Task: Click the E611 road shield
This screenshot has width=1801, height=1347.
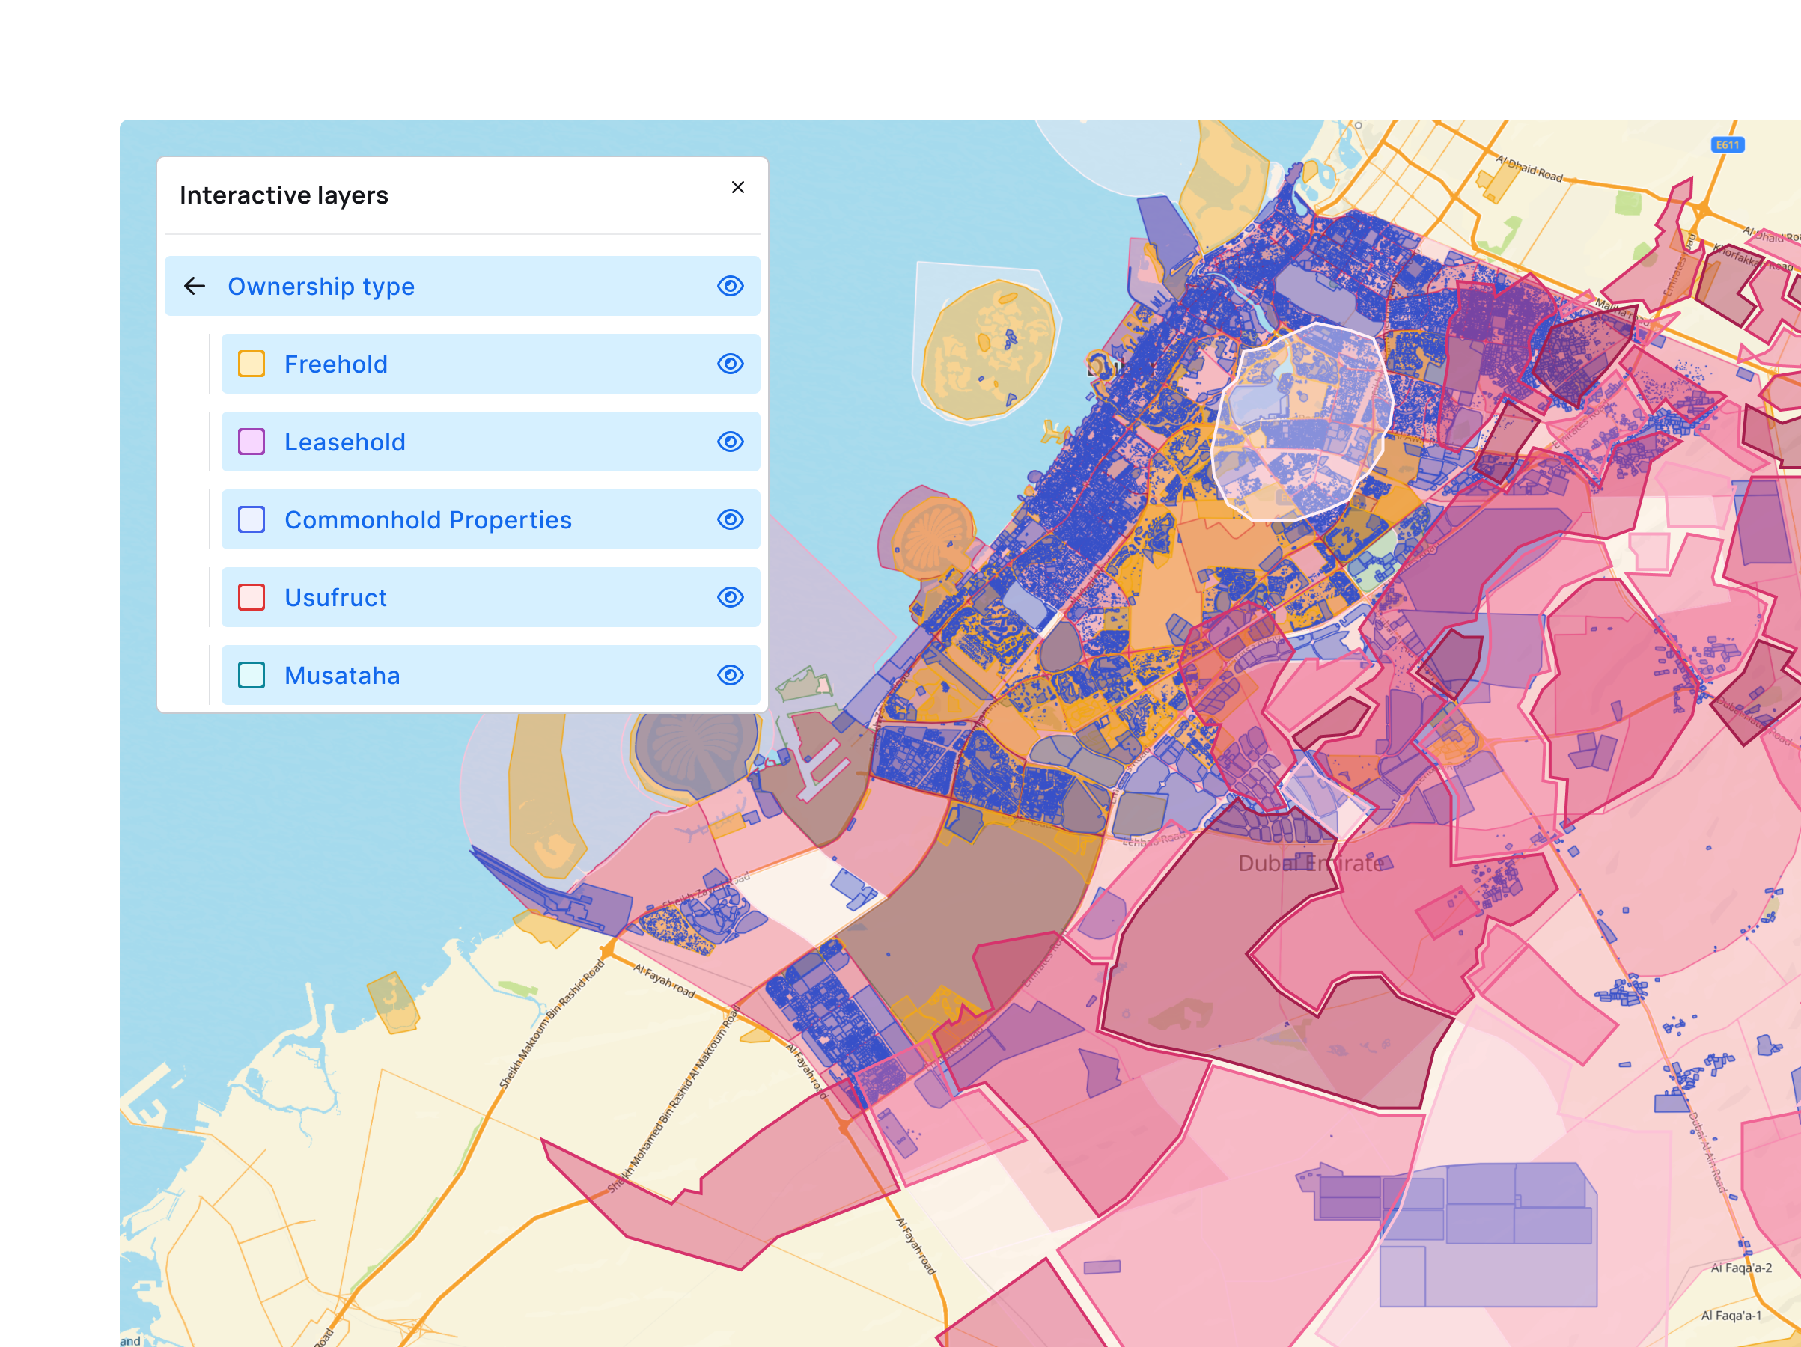Action: pyautogui.click(x=1728, y=145)
